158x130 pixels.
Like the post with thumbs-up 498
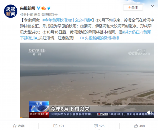(139, 126)
